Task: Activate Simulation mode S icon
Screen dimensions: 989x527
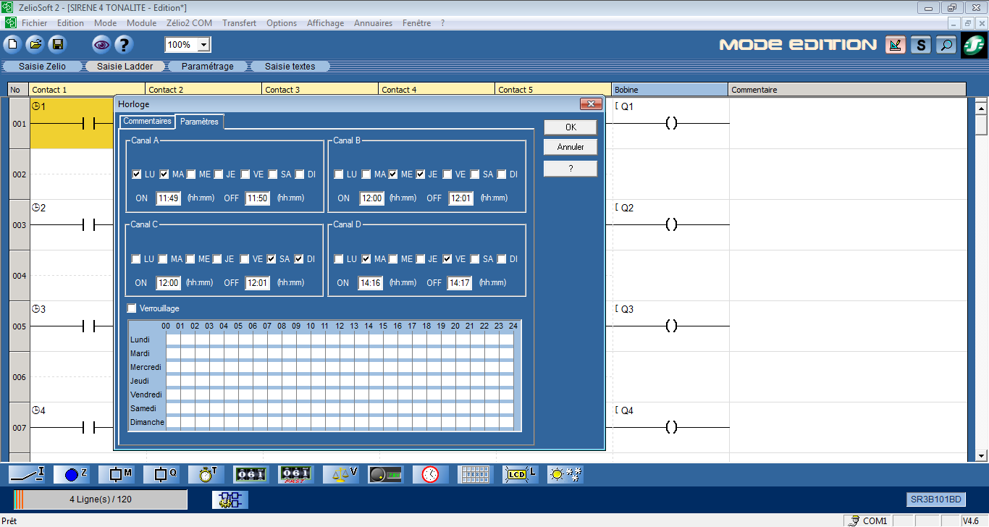Action: (x=921, y=45)
